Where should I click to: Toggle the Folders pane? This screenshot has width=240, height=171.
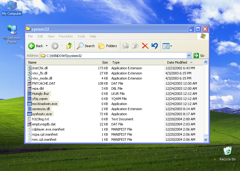[x=107, y=46]
